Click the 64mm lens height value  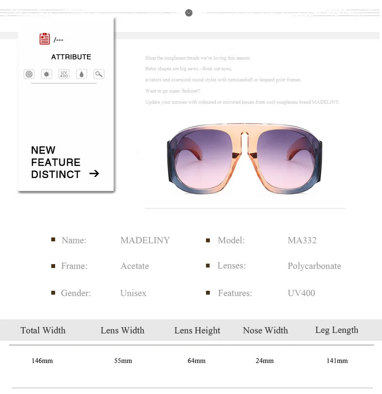(x=196, y=361)
